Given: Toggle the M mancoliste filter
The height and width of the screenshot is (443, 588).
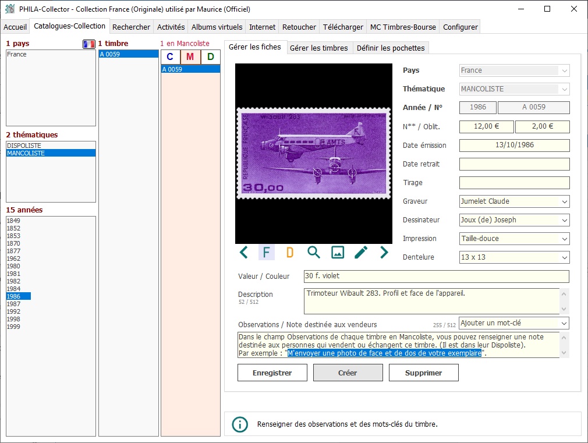Looking at the screenshot, I should click(x=190, y=56).
